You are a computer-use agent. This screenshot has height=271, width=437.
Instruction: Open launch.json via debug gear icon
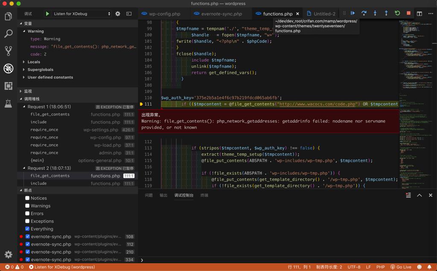click(118, 14)
